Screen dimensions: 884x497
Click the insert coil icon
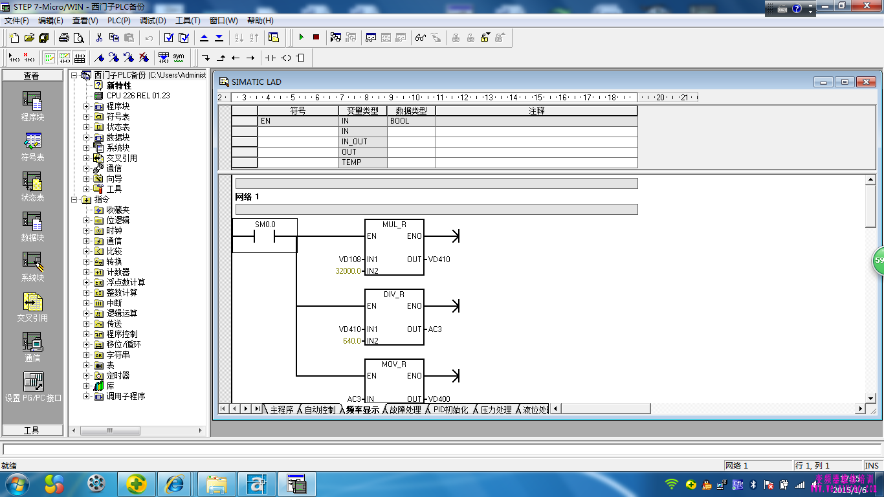tap(285, 58)
